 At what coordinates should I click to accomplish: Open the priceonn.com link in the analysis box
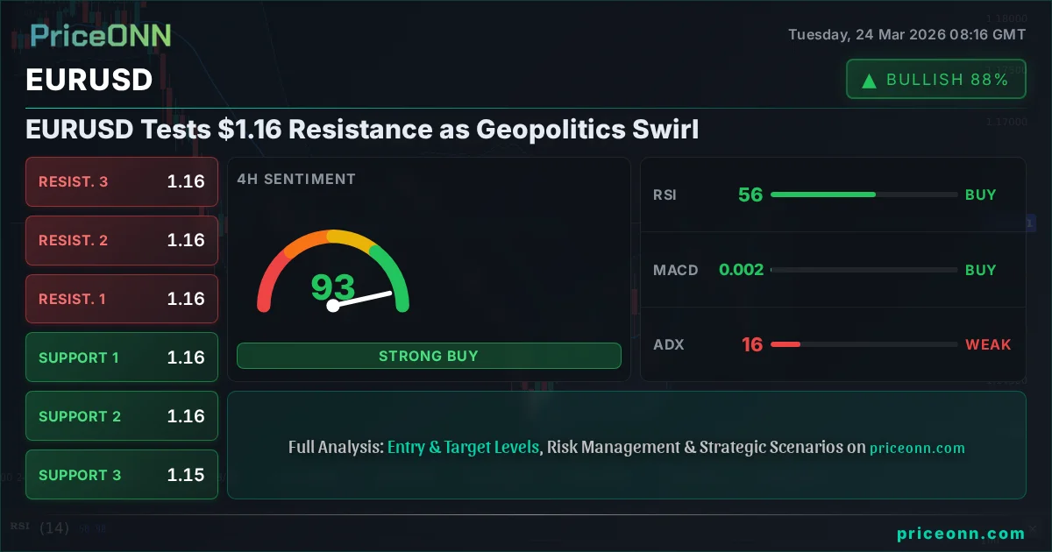[x=917, y=448]
